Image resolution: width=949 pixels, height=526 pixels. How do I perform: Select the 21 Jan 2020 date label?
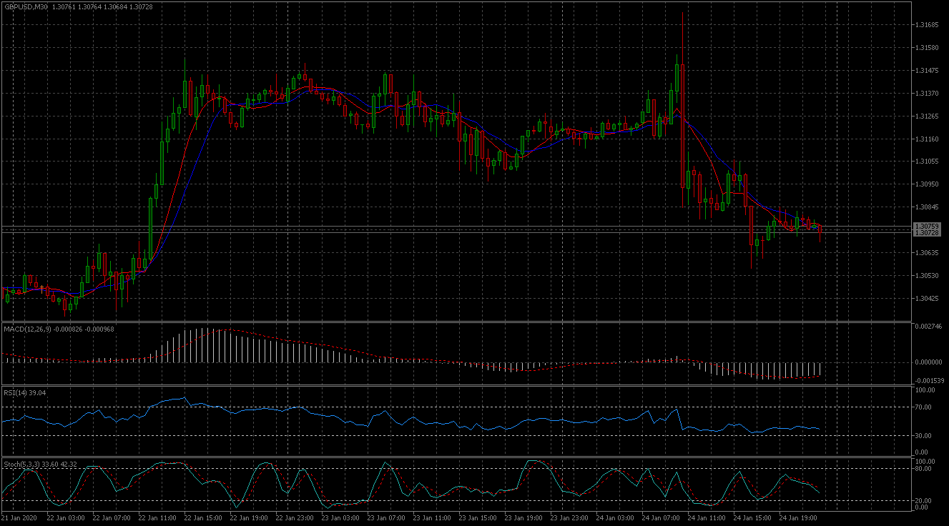point(19,517)
